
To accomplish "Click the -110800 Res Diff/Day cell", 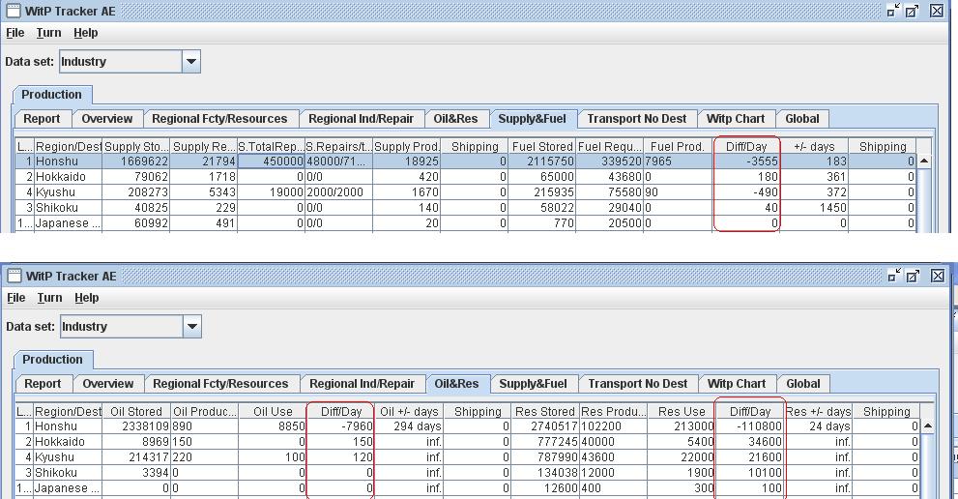I will 749,426.
